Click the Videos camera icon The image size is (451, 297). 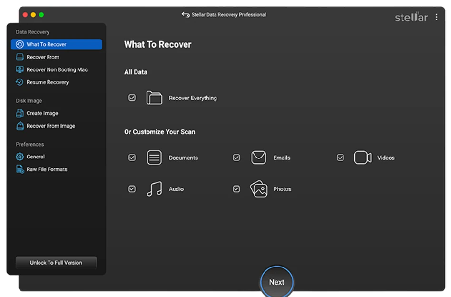pos(363,158)
